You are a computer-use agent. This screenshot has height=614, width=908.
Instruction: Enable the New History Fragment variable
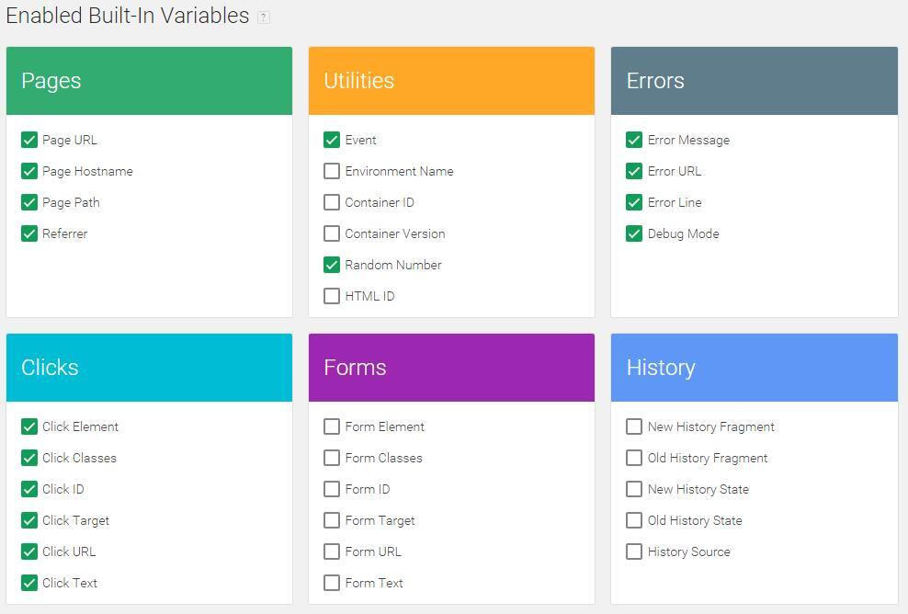pos(634,426)
